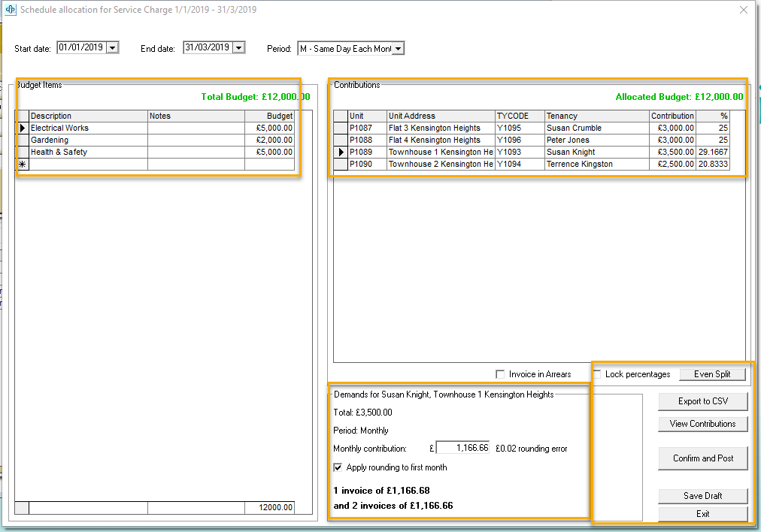This screenshot has height=532, width=761.
Task: Click the 12000.00 total footer cell
Action: click(x=269, y=508)
